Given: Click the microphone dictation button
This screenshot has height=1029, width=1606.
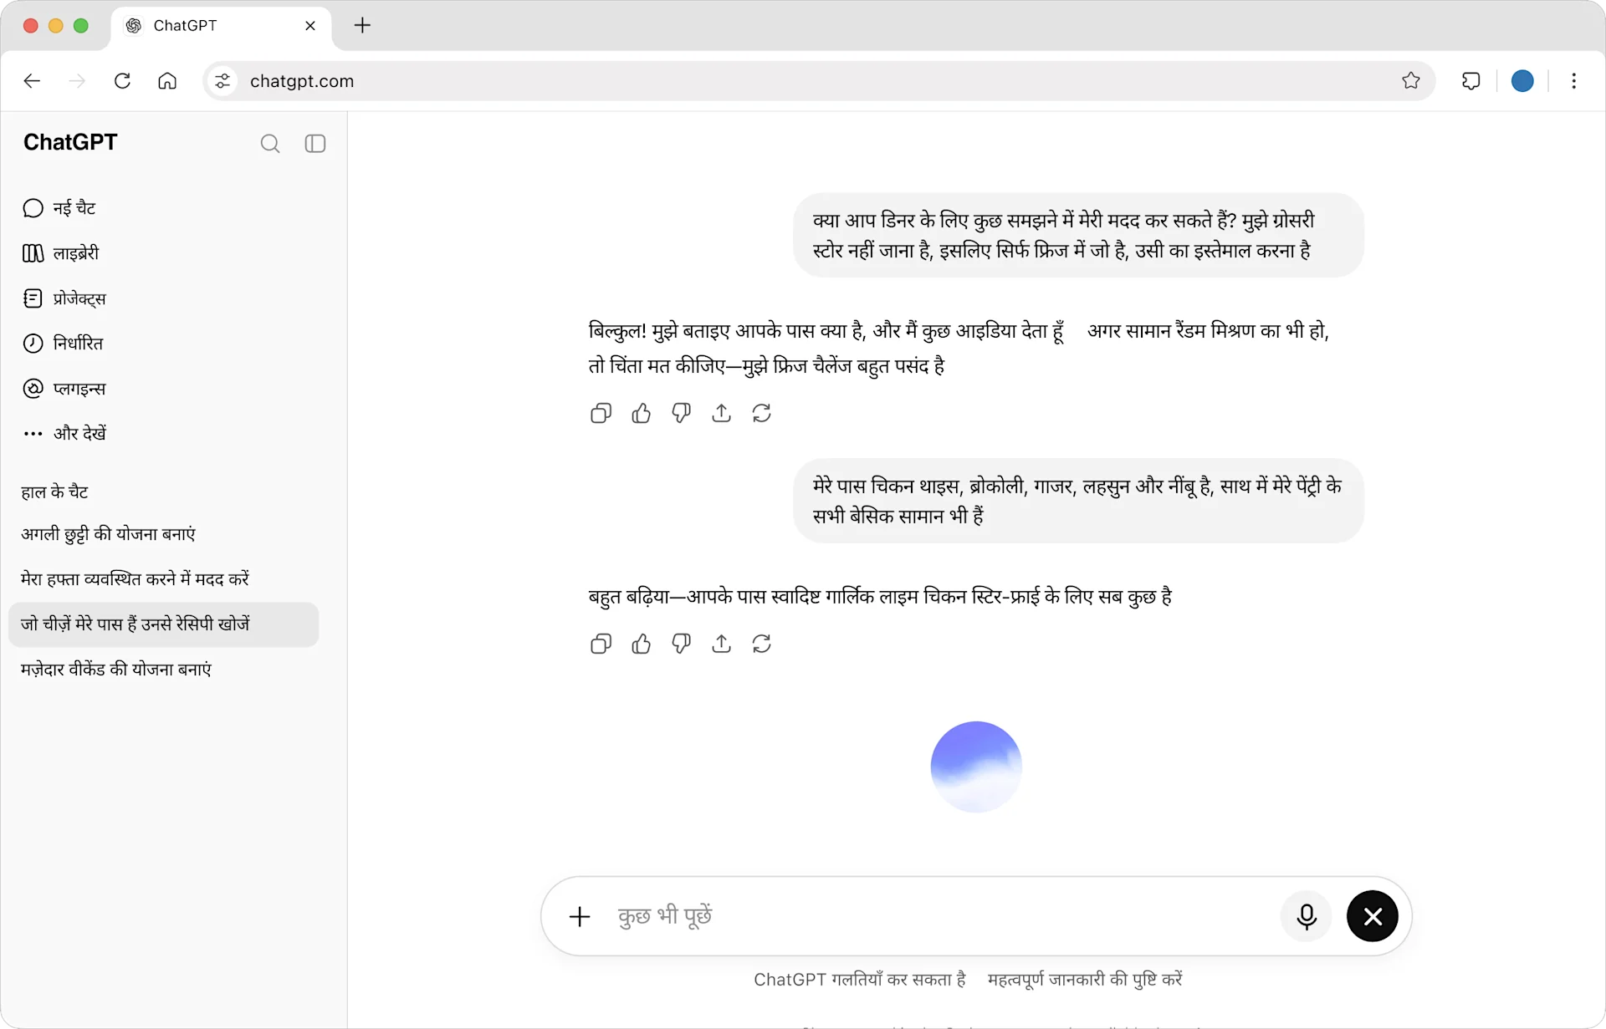Looking at the screenshot, I should coord(1306,917).
